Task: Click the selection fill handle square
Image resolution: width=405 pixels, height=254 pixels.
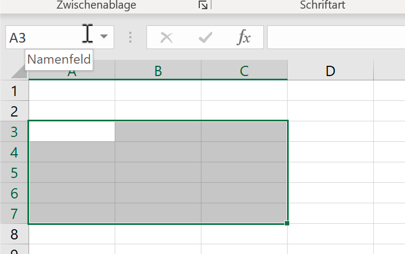Action: tap(287, 223)
